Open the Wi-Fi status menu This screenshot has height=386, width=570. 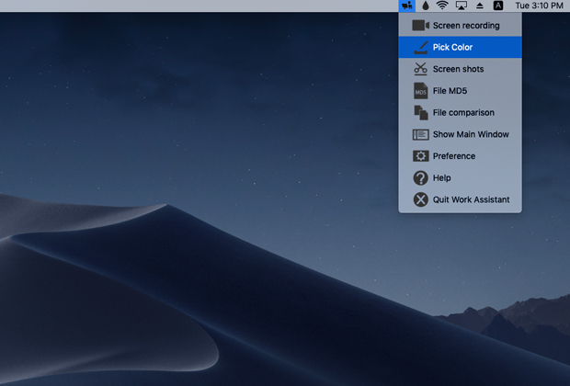pyautogui.click(x=442, y=6)
